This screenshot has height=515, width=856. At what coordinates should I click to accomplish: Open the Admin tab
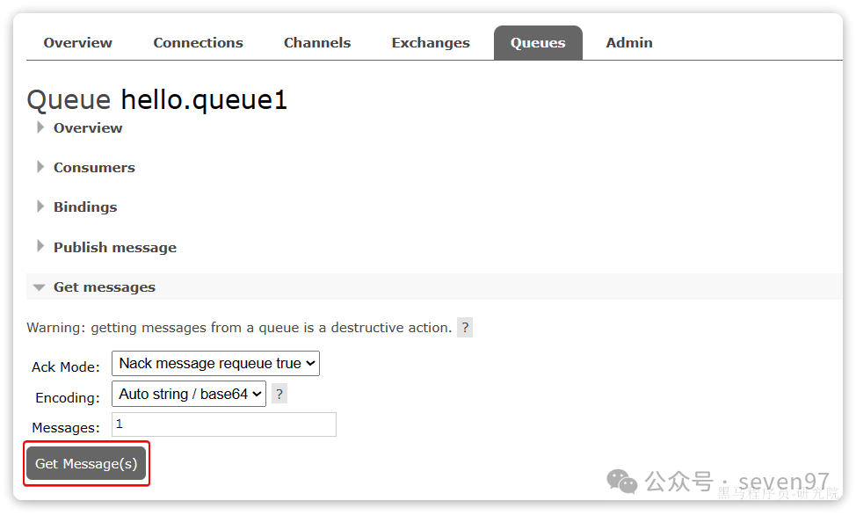[629, 42]
